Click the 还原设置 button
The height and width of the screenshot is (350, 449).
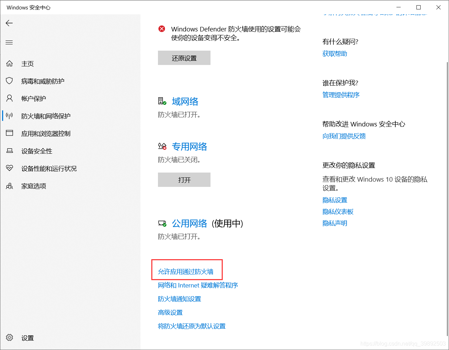[x=184, y=58]
